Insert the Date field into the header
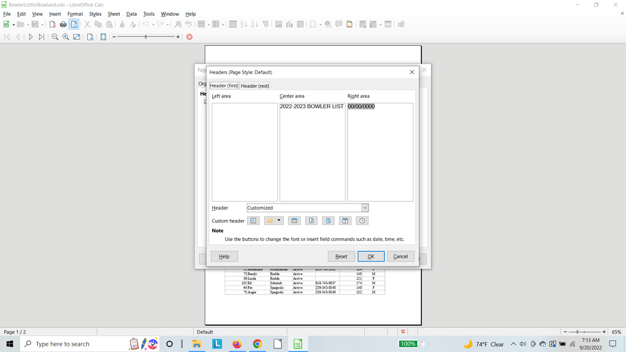Screen dimensions: 626x352 [345, 221]
